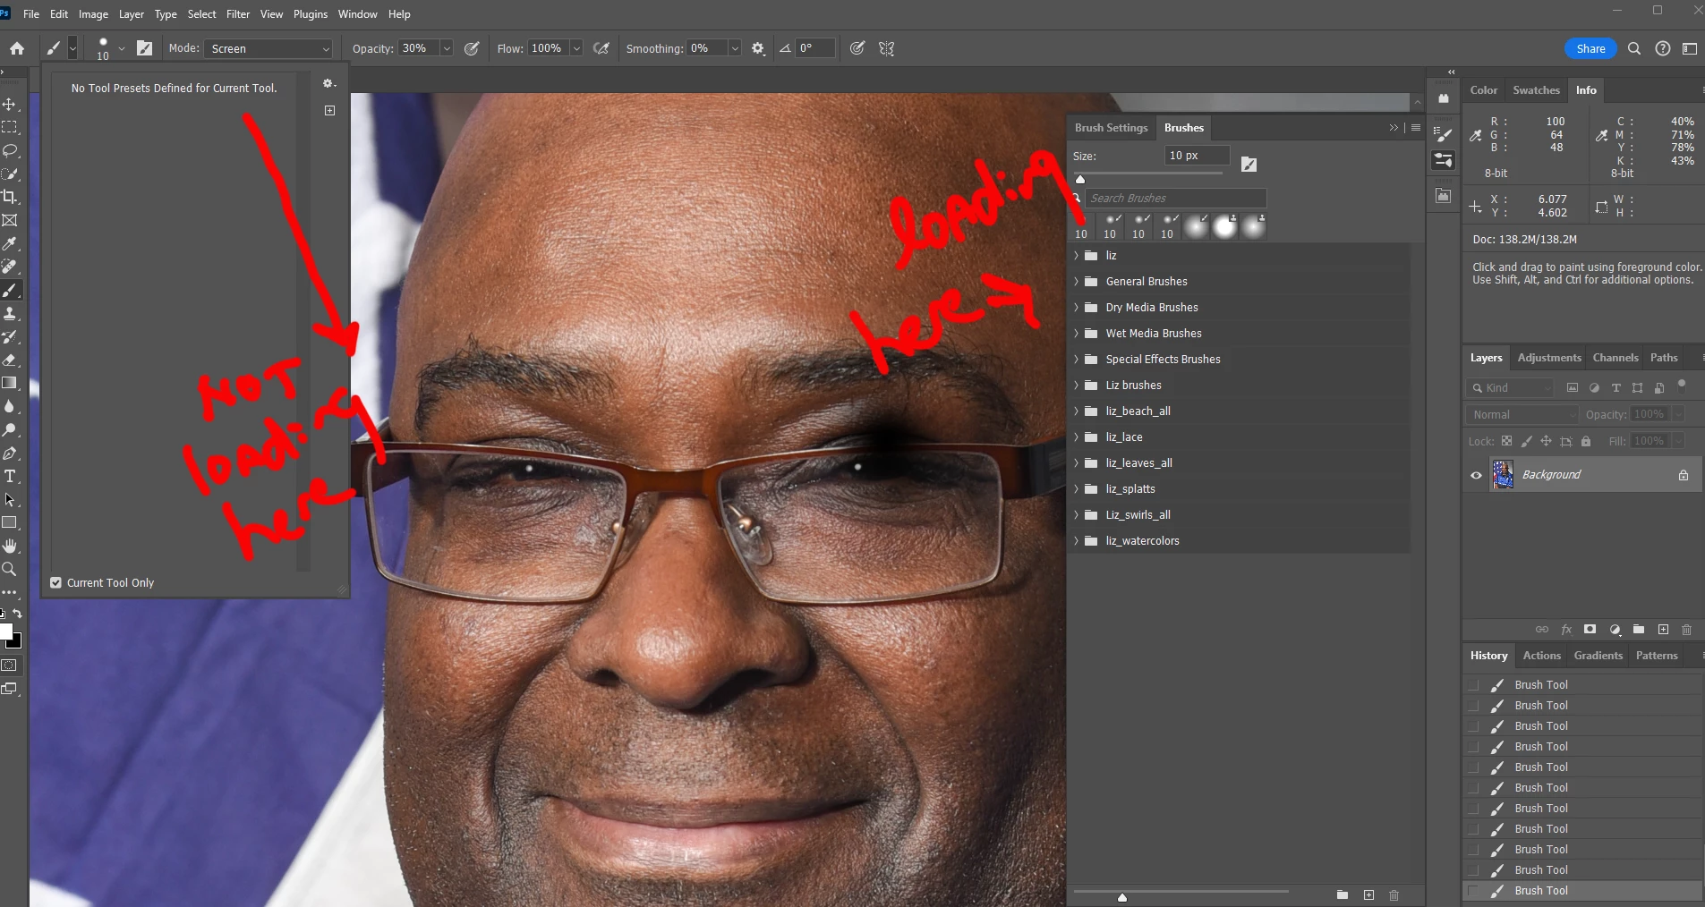This screenshot has width=1705, height=907.
Task: Open the Search magnifier icon
Action: 1633,48
